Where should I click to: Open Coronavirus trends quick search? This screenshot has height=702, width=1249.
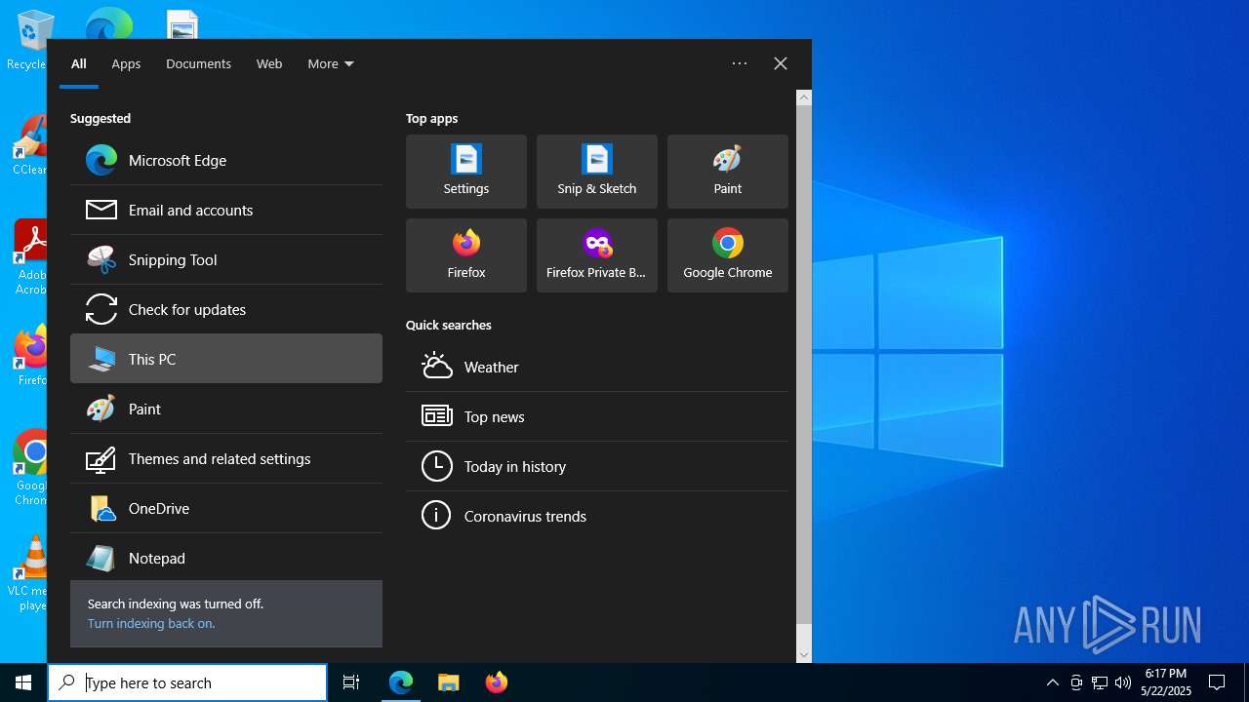(x=597, y=516)
